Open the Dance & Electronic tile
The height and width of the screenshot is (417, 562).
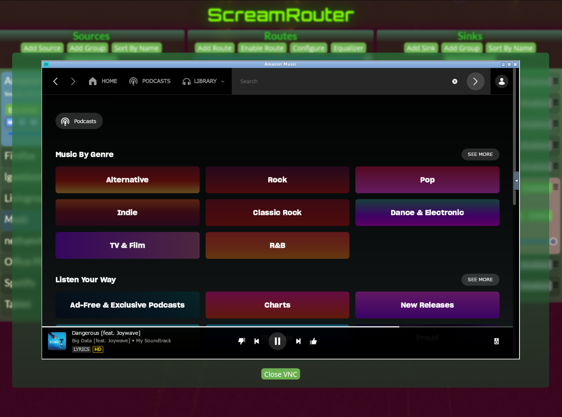tap(427, 213)
